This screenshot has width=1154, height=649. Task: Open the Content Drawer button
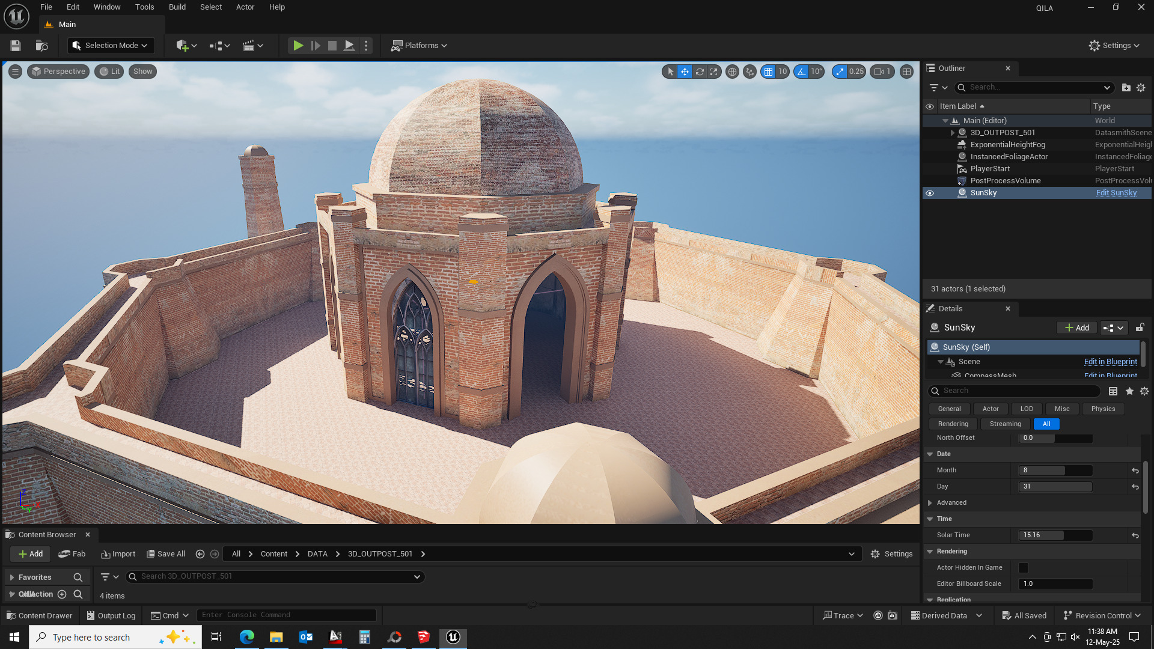click(x=40, y=616)
